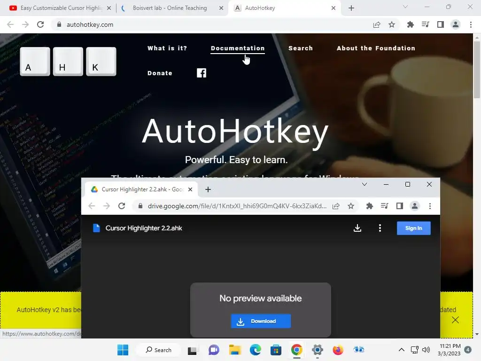Click the Facebook icon on AutoHotkey site
Viewport: 481px width, 361px height.
click(201, 73)
